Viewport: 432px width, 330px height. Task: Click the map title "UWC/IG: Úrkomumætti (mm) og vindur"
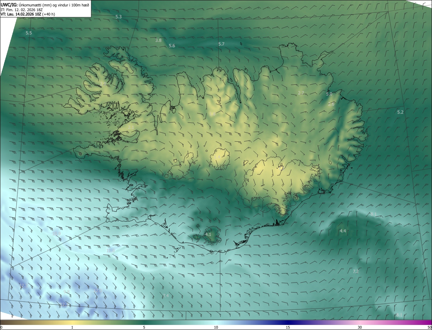(45, 4)
